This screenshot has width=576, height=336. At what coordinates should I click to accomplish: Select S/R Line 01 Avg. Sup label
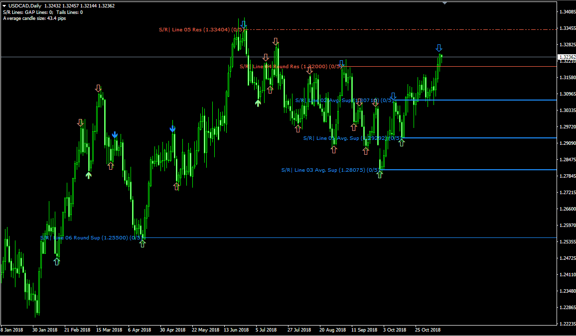(x=352, y=138)
